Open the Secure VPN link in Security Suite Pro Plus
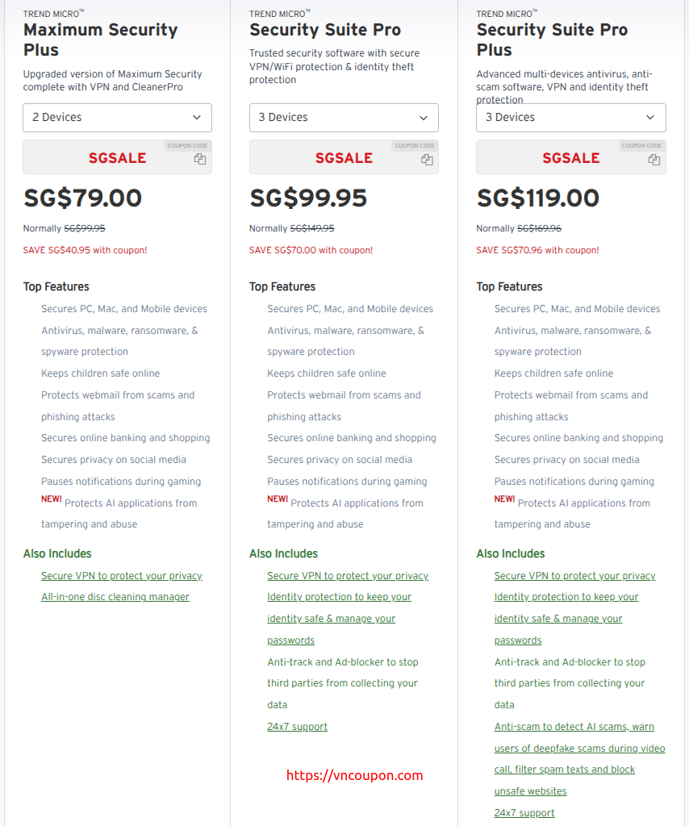The image size is (689, 826). click(x=574, y=576)
